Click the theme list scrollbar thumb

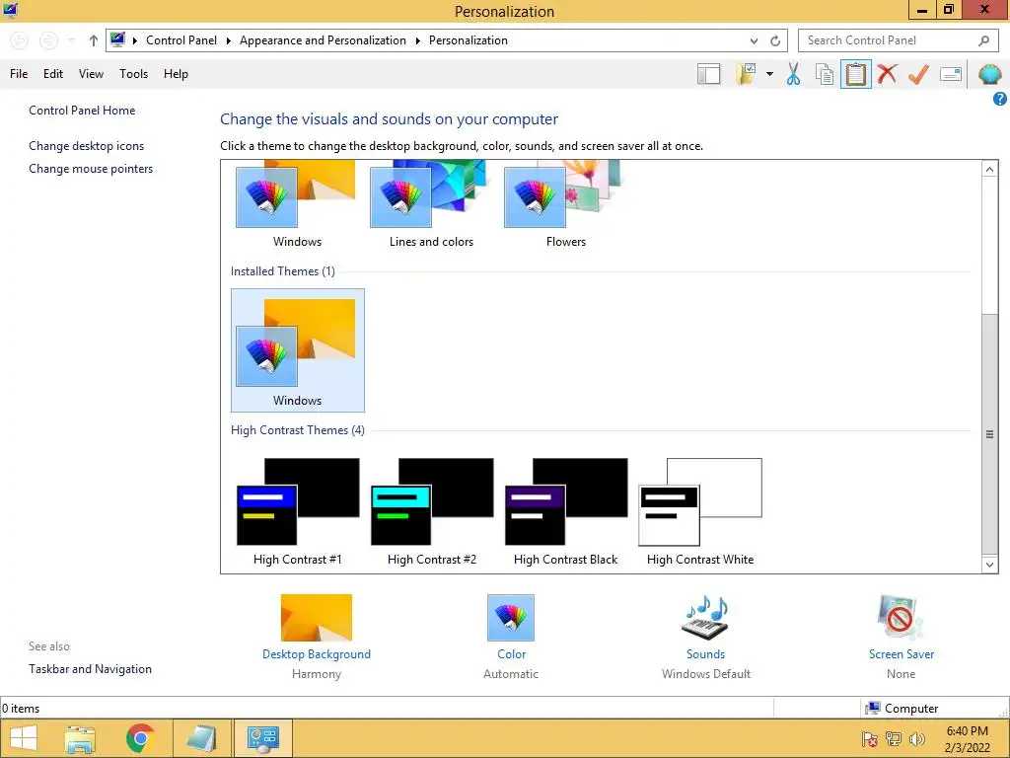(x=989, y=434)
